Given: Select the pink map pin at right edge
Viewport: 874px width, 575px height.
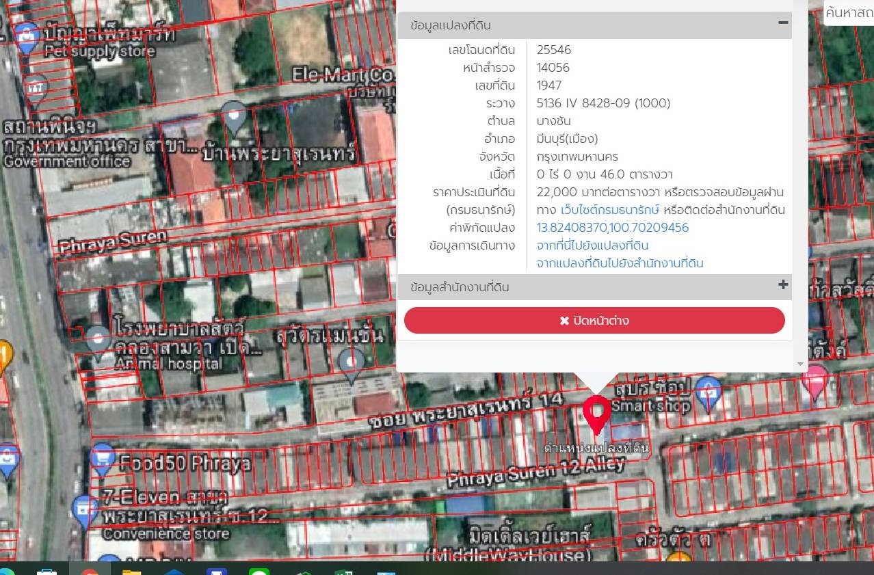Looking at the screenshot, I should click(x=814, y=382).
